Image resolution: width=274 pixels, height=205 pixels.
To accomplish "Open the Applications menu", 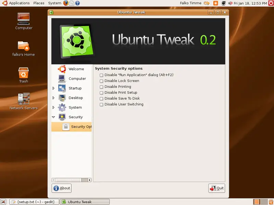I will pyautogui.click(x=19, y=3).
